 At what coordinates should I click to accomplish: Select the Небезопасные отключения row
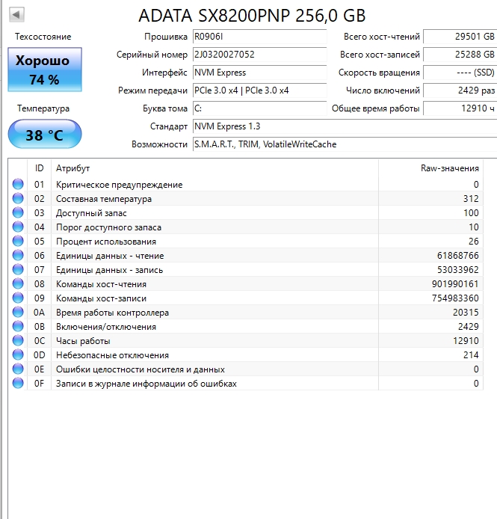point(246,354)
